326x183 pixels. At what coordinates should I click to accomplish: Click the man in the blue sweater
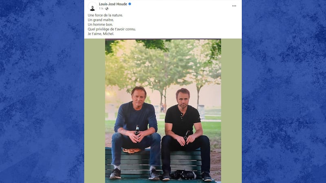136,133
